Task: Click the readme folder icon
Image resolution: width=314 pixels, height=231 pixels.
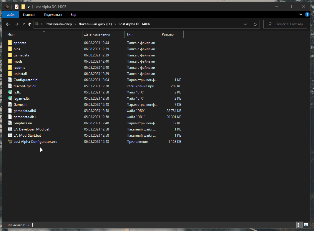Action: pyautogui.click(x=10, y=68)
